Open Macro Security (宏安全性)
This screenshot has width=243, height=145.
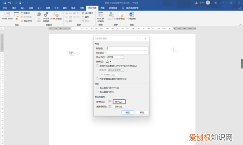click(x=26, y=21)
